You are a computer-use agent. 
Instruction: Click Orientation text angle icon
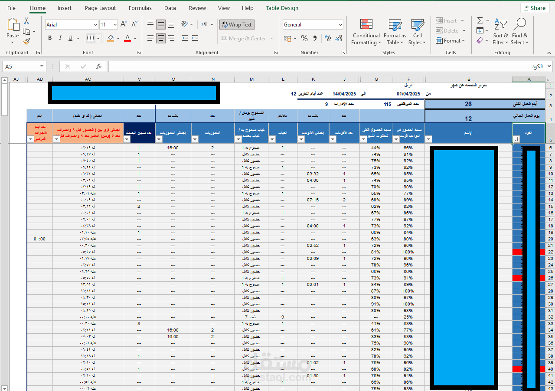(x=185, y=24)
